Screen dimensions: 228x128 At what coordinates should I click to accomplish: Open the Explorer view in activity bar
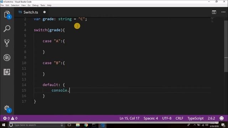click(x=7, y=15)
